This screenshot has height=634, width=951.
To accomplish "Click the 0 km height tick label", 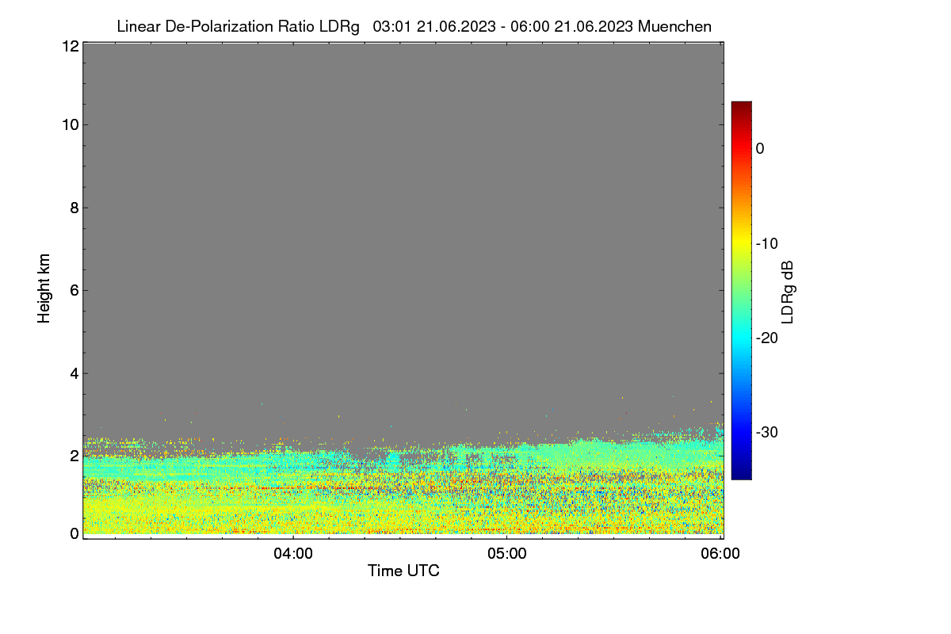I will pos(74,533).
